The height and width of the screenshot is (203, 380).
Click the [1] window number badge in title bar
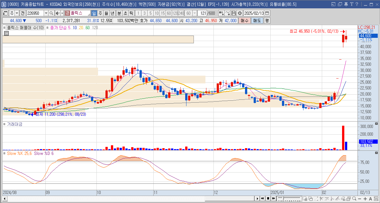pos(4,4)
